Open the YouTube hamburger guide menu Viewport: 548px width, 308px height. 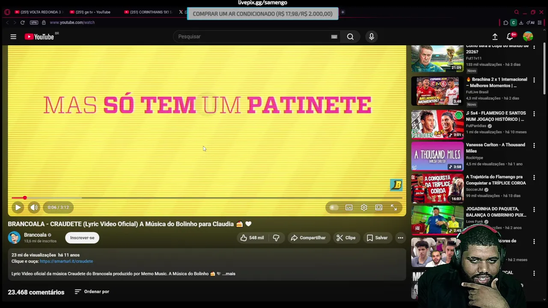coord(13,37)
